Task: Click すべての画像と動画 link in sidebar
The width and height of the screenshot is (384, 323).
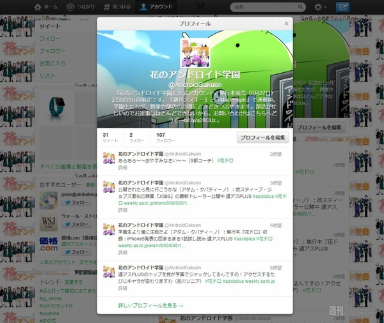Action: (x=68, y=167)
